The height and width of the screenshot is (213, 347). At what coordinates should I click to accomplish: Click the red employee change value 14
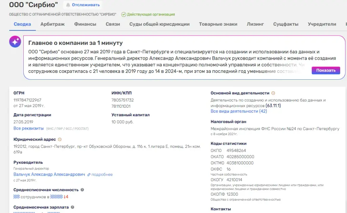66,197
